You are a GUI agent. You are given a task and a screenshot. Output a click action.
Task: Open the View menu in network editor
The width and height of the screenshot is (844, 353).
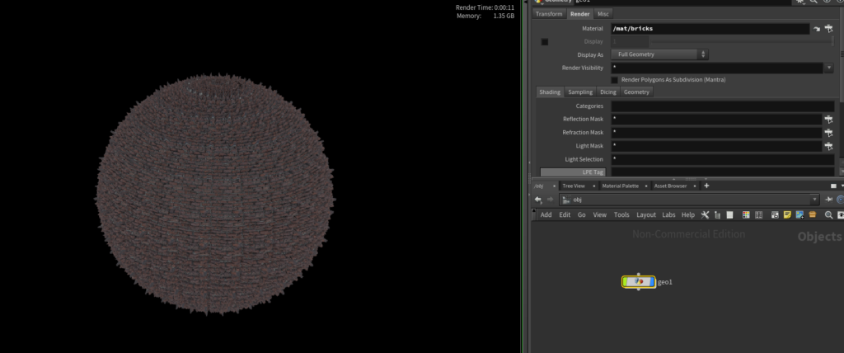(600, 214)
